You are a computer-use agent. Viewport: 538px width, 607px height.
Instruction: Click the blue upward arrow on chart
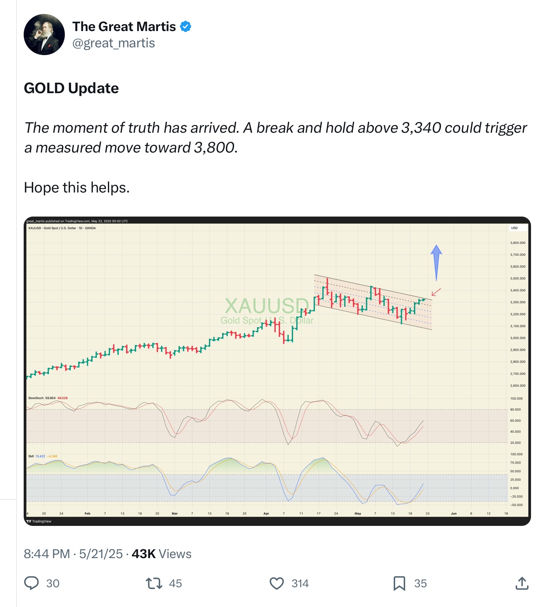point(436,263)
